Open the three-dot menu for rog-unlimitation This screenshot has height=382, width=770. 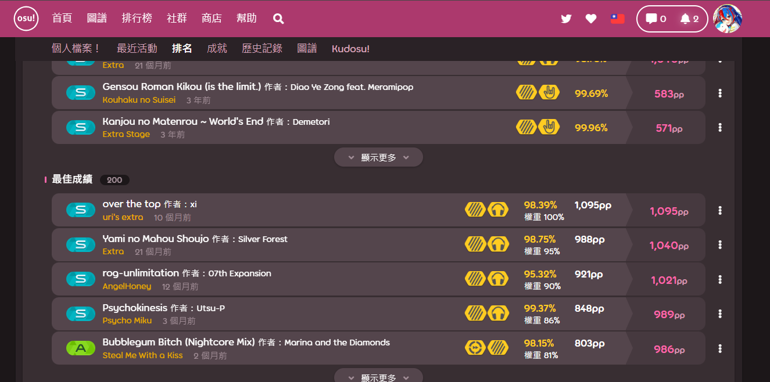(x=720, y=279)
